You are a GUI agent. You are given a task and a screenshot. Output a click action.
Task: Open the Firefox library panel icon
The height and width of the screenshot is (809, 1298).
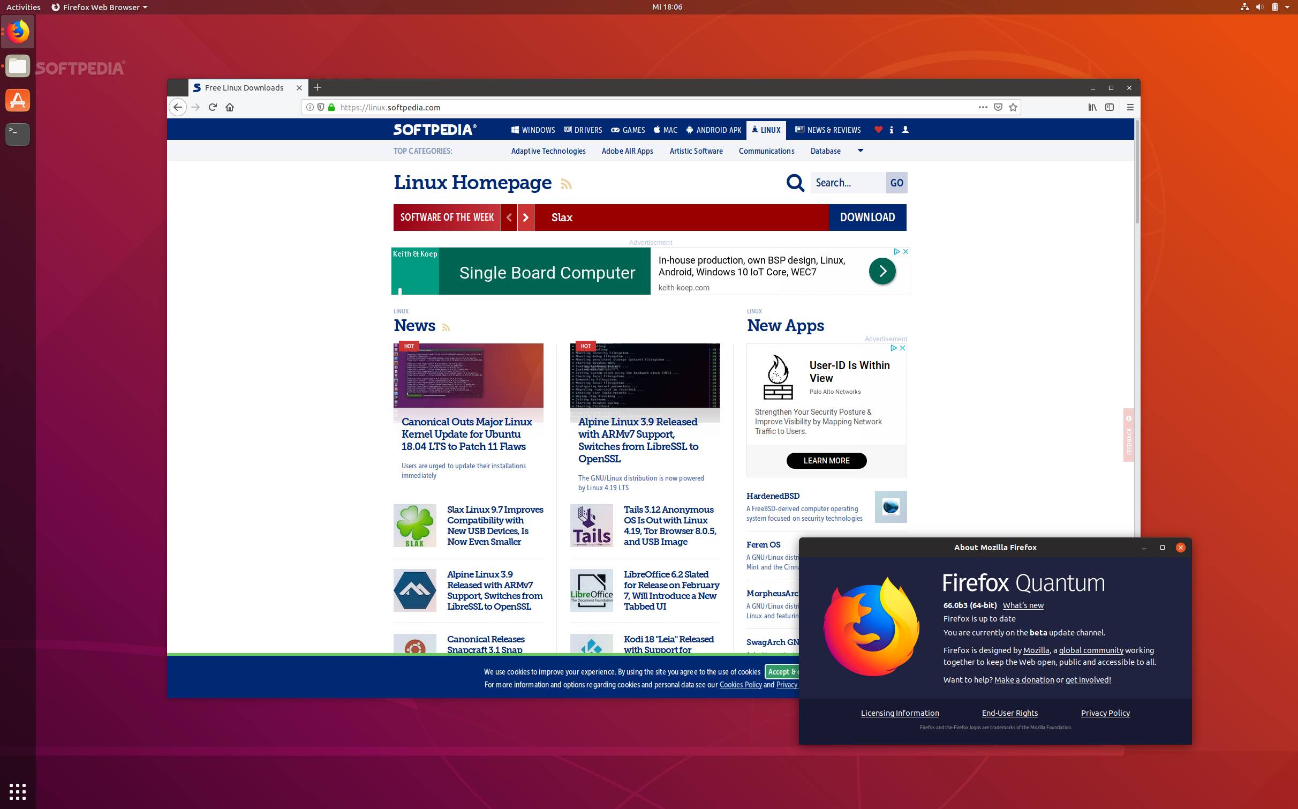pos(1091,106)
